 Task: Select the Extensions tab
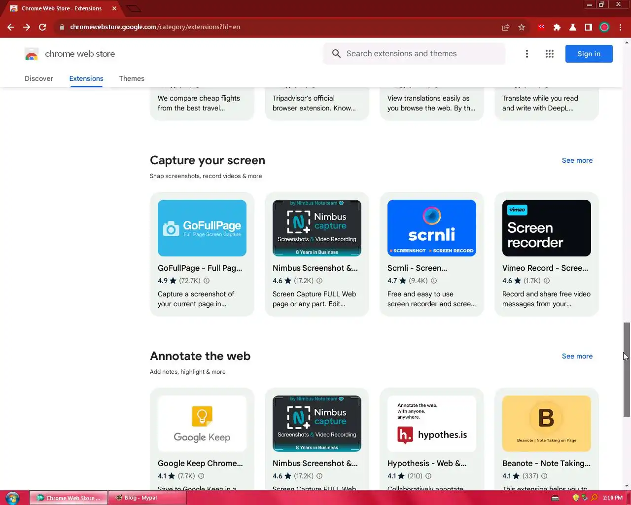click(86, 78)
